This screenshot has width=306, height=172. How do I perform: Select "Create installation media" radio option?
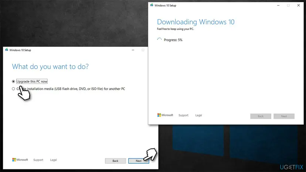pos(13,89)
